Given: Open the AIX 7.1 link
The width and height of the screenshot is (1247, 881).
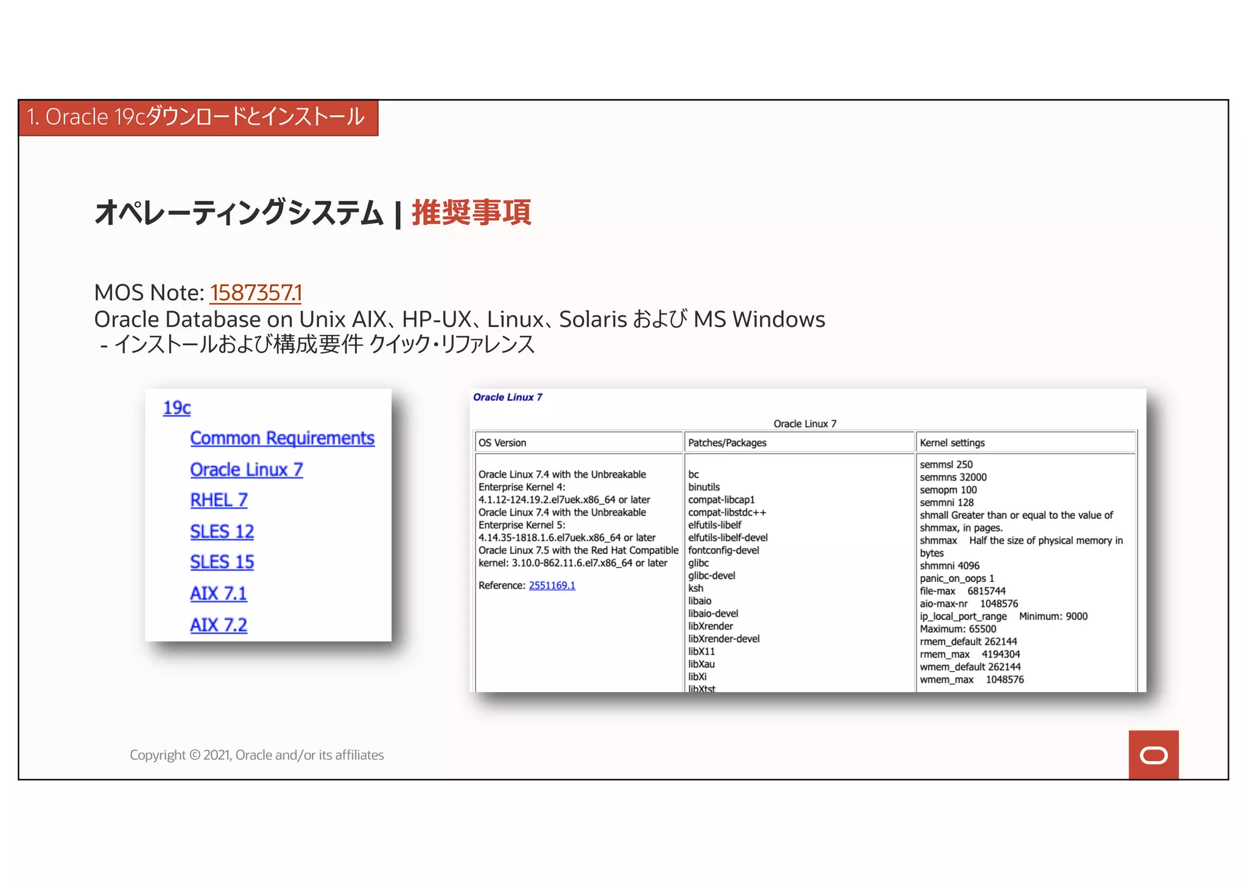Looking at the screenshot, I should [218, 594].
